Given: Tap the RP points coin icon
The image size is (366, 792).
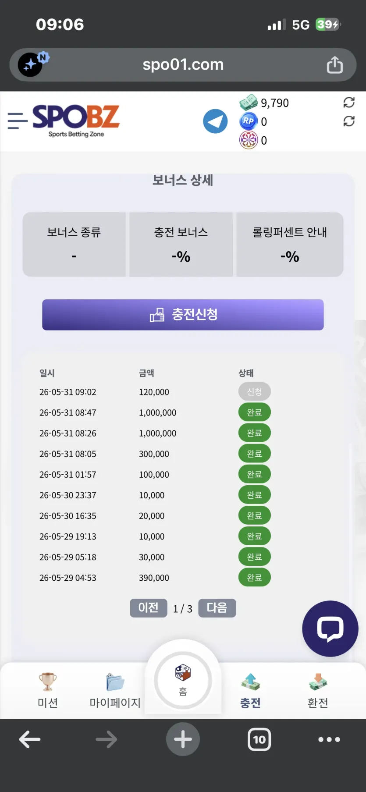Looking at the screenshot, I should tap(248, 121).
